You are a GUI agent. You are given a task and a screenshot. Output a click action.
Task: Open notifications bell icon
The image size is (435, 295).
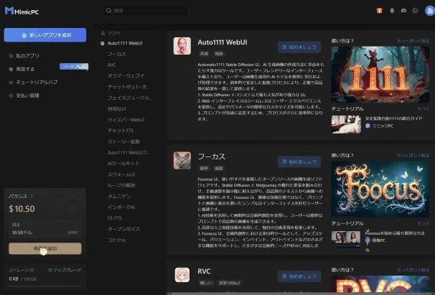point(392,11)
